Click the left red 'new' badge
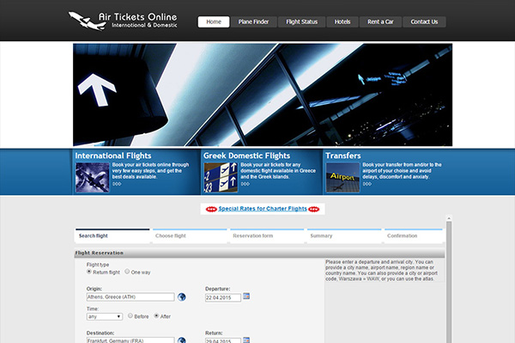 [x=211, y=209]
